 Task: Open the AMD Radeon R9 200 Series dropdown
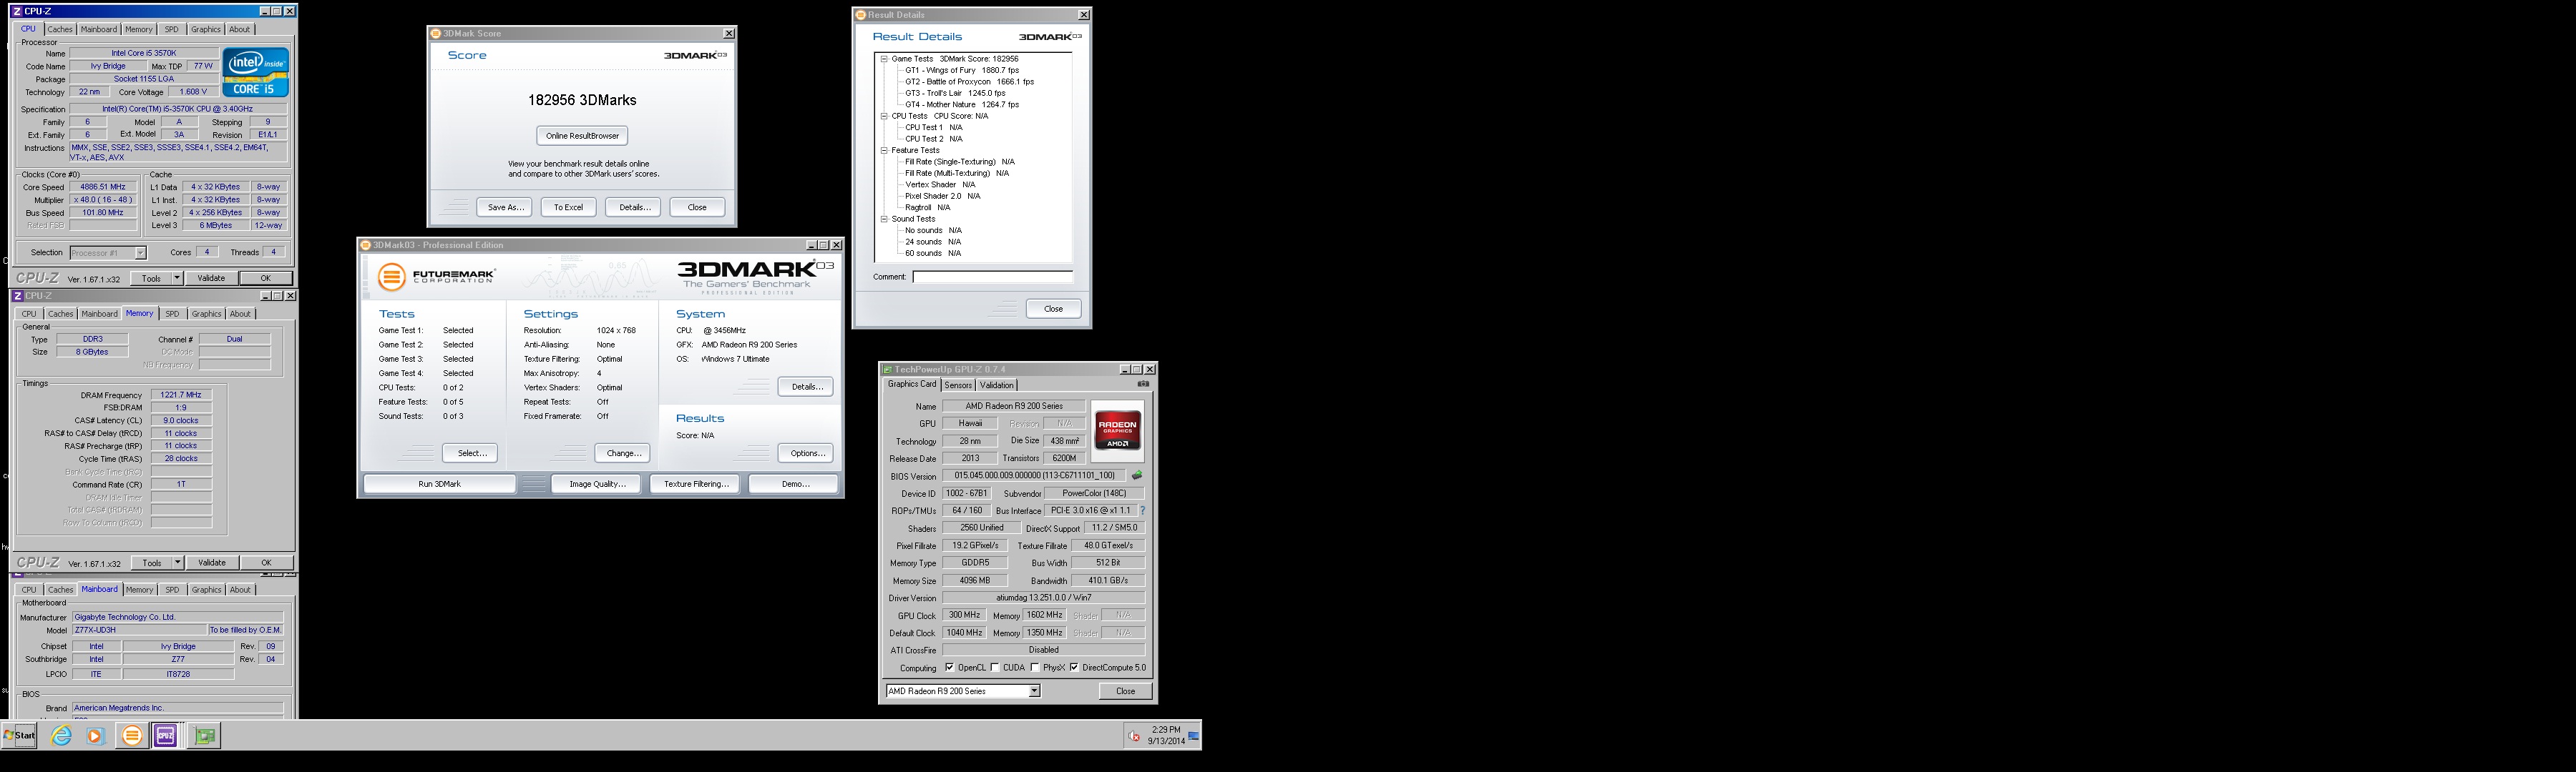[1034, 691]
